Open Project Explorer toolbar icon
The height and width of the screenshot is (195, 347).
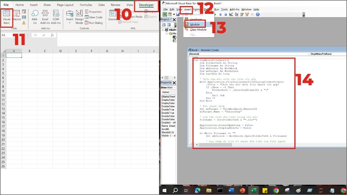[237, 14]
